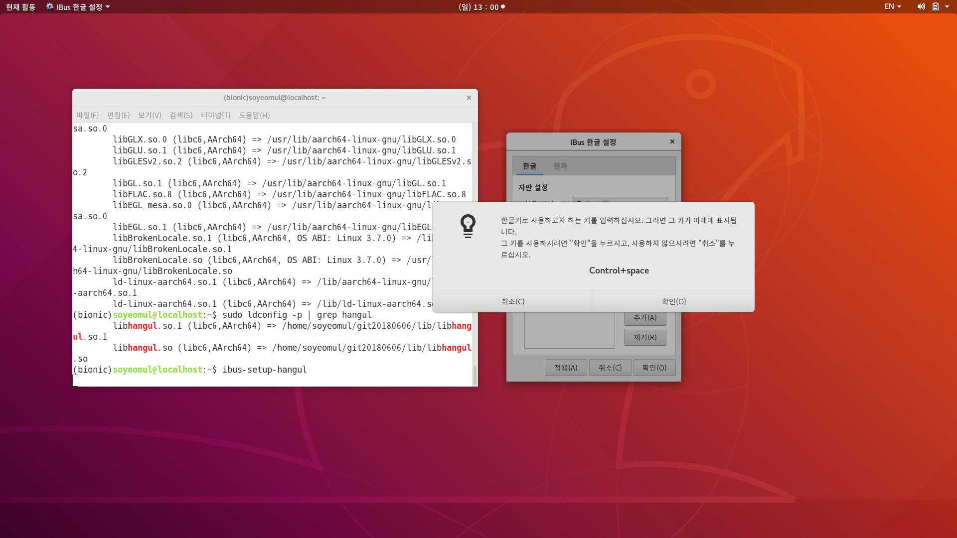
Task: Open the 터미널(T) menu in the terminal
Action: [x=216, y=115]
